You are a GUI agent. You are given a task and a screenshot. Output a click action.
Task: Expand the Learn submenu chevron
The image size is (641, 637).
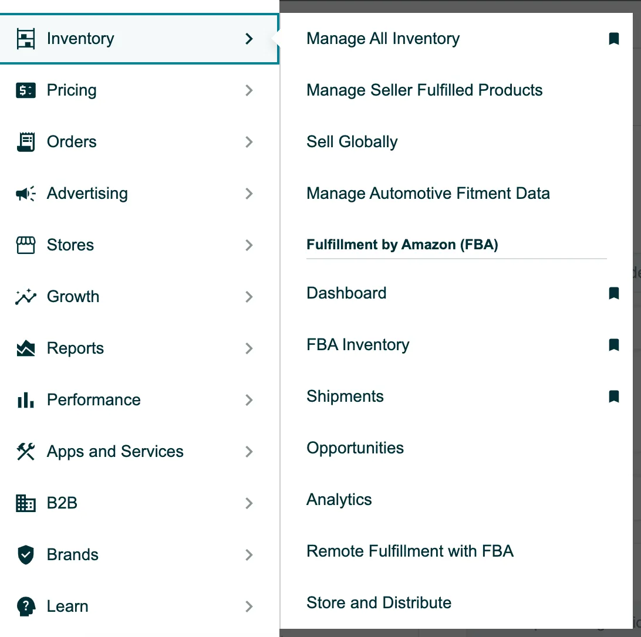[249, 606]
